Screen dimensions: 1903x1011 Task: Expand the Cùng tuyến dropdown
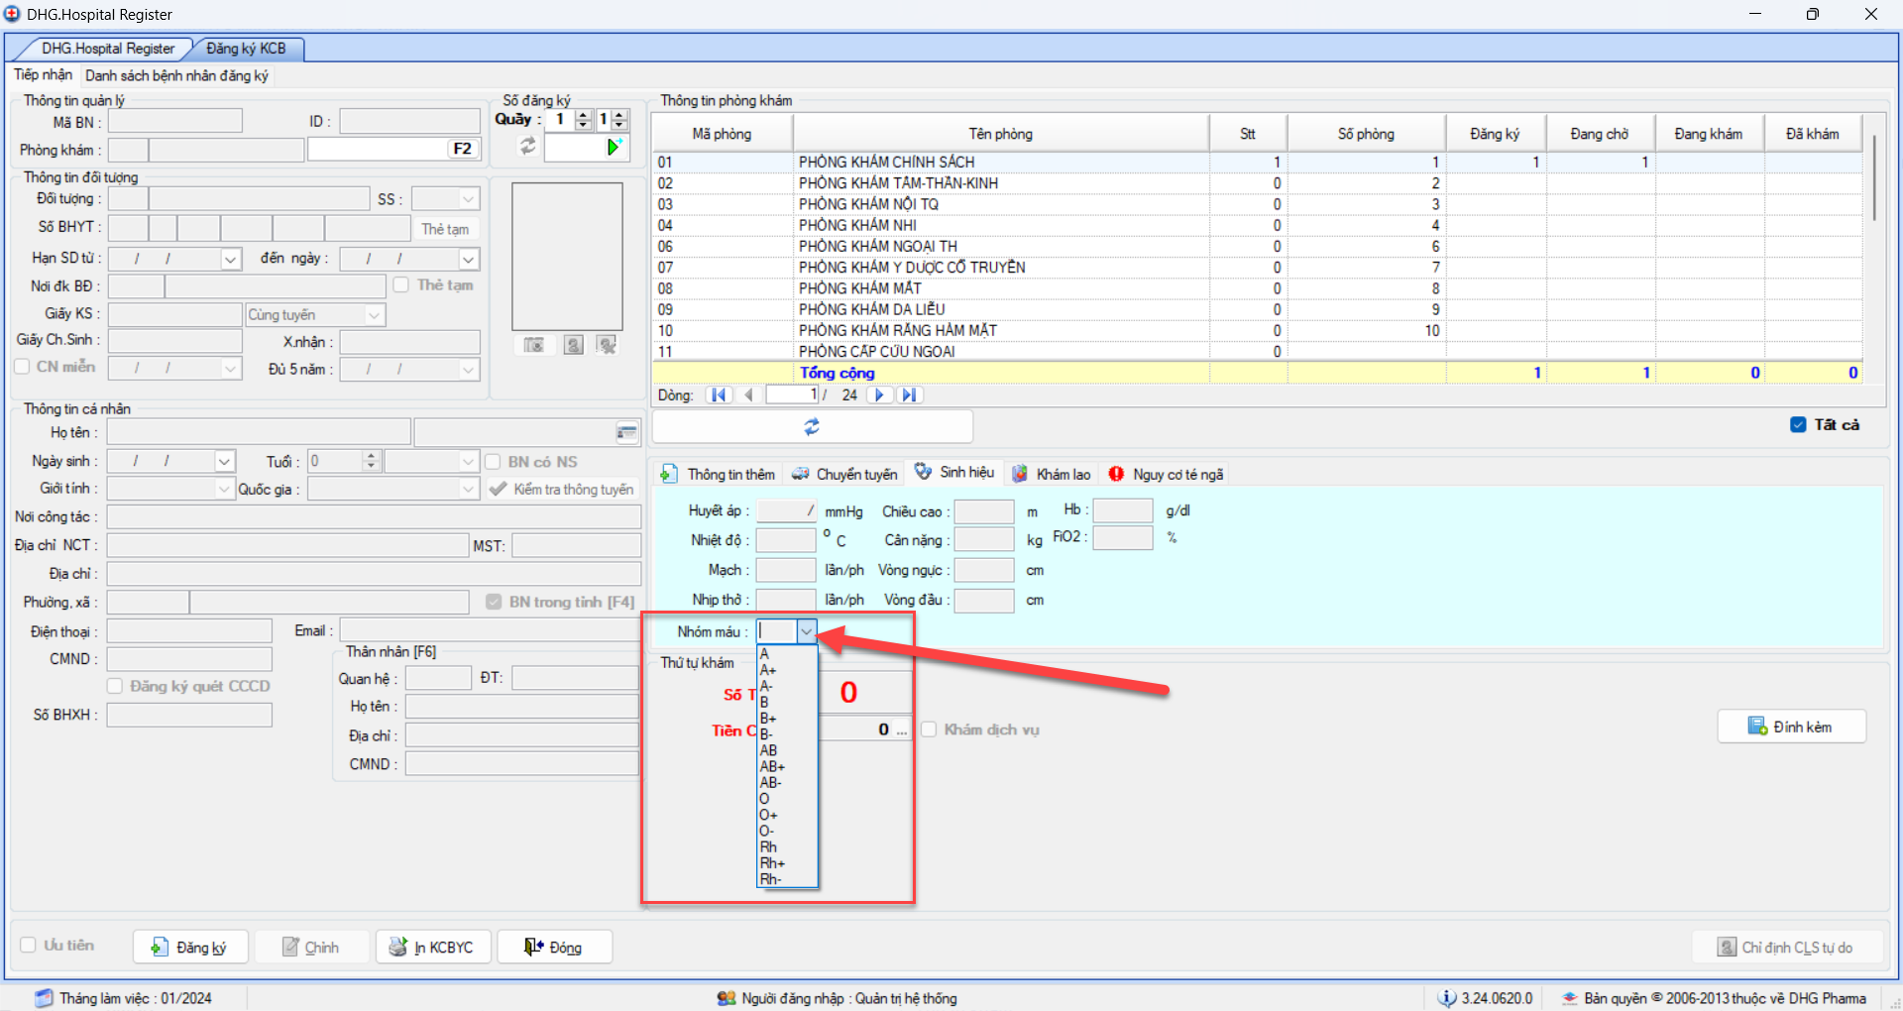(x=374, y=315)
